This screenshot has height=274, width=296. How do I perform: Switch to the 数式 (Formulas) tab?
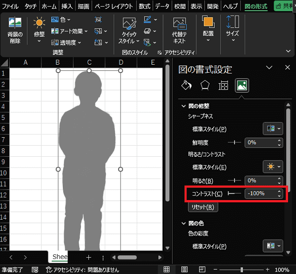(x=145, y=7)
